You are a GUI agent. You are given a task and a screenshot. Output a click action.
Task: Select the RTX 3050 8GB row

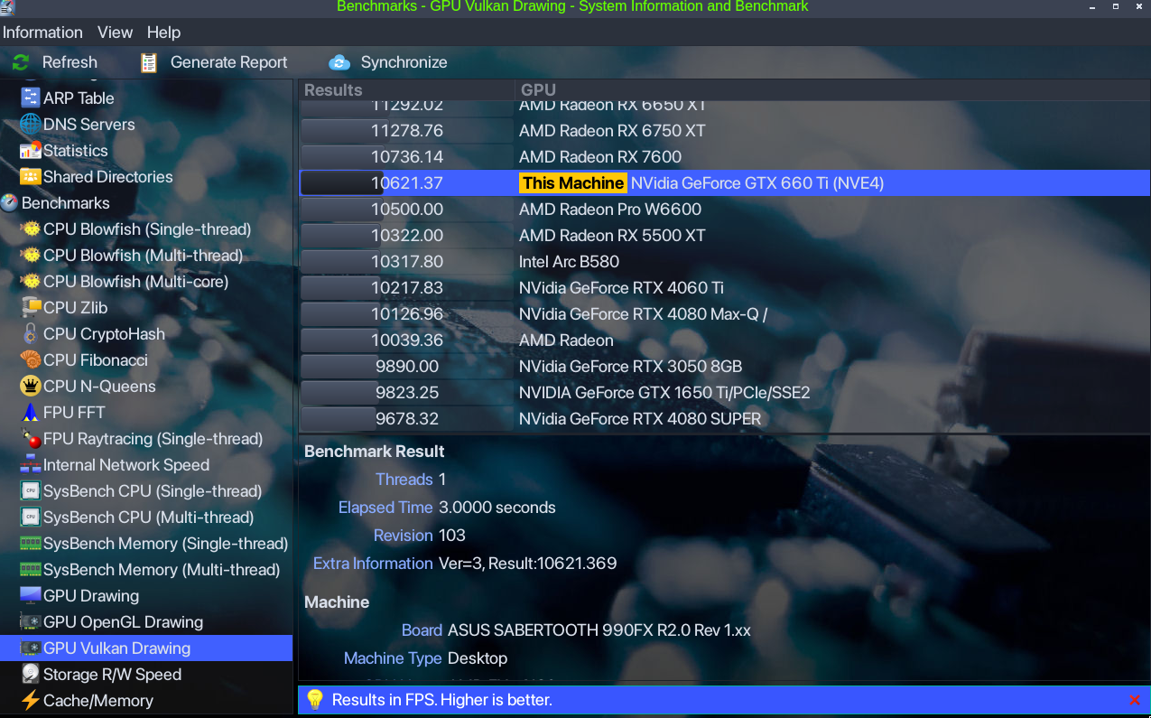pos(724,366)
